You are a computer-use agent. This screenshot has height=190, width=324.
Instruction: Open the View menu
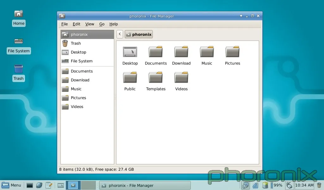pyautogui.click(x=90, y=24)
